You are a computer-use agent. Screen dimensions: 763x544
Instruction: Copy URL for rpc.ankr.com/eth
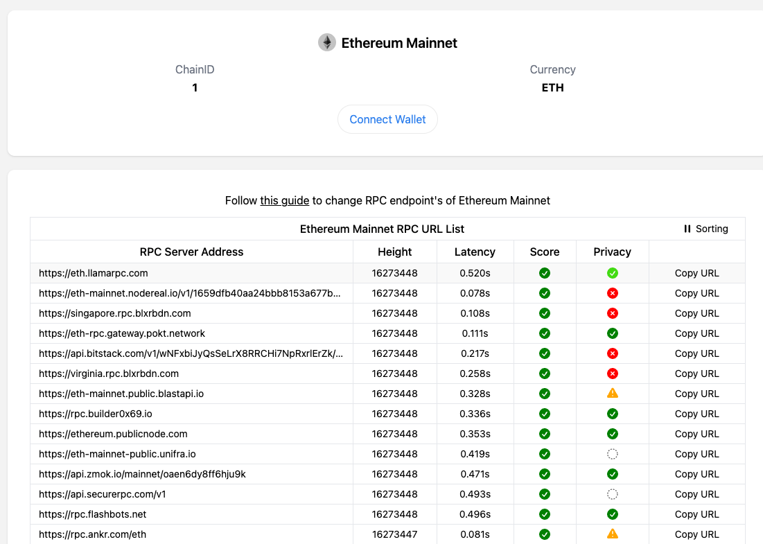[697, 534]
